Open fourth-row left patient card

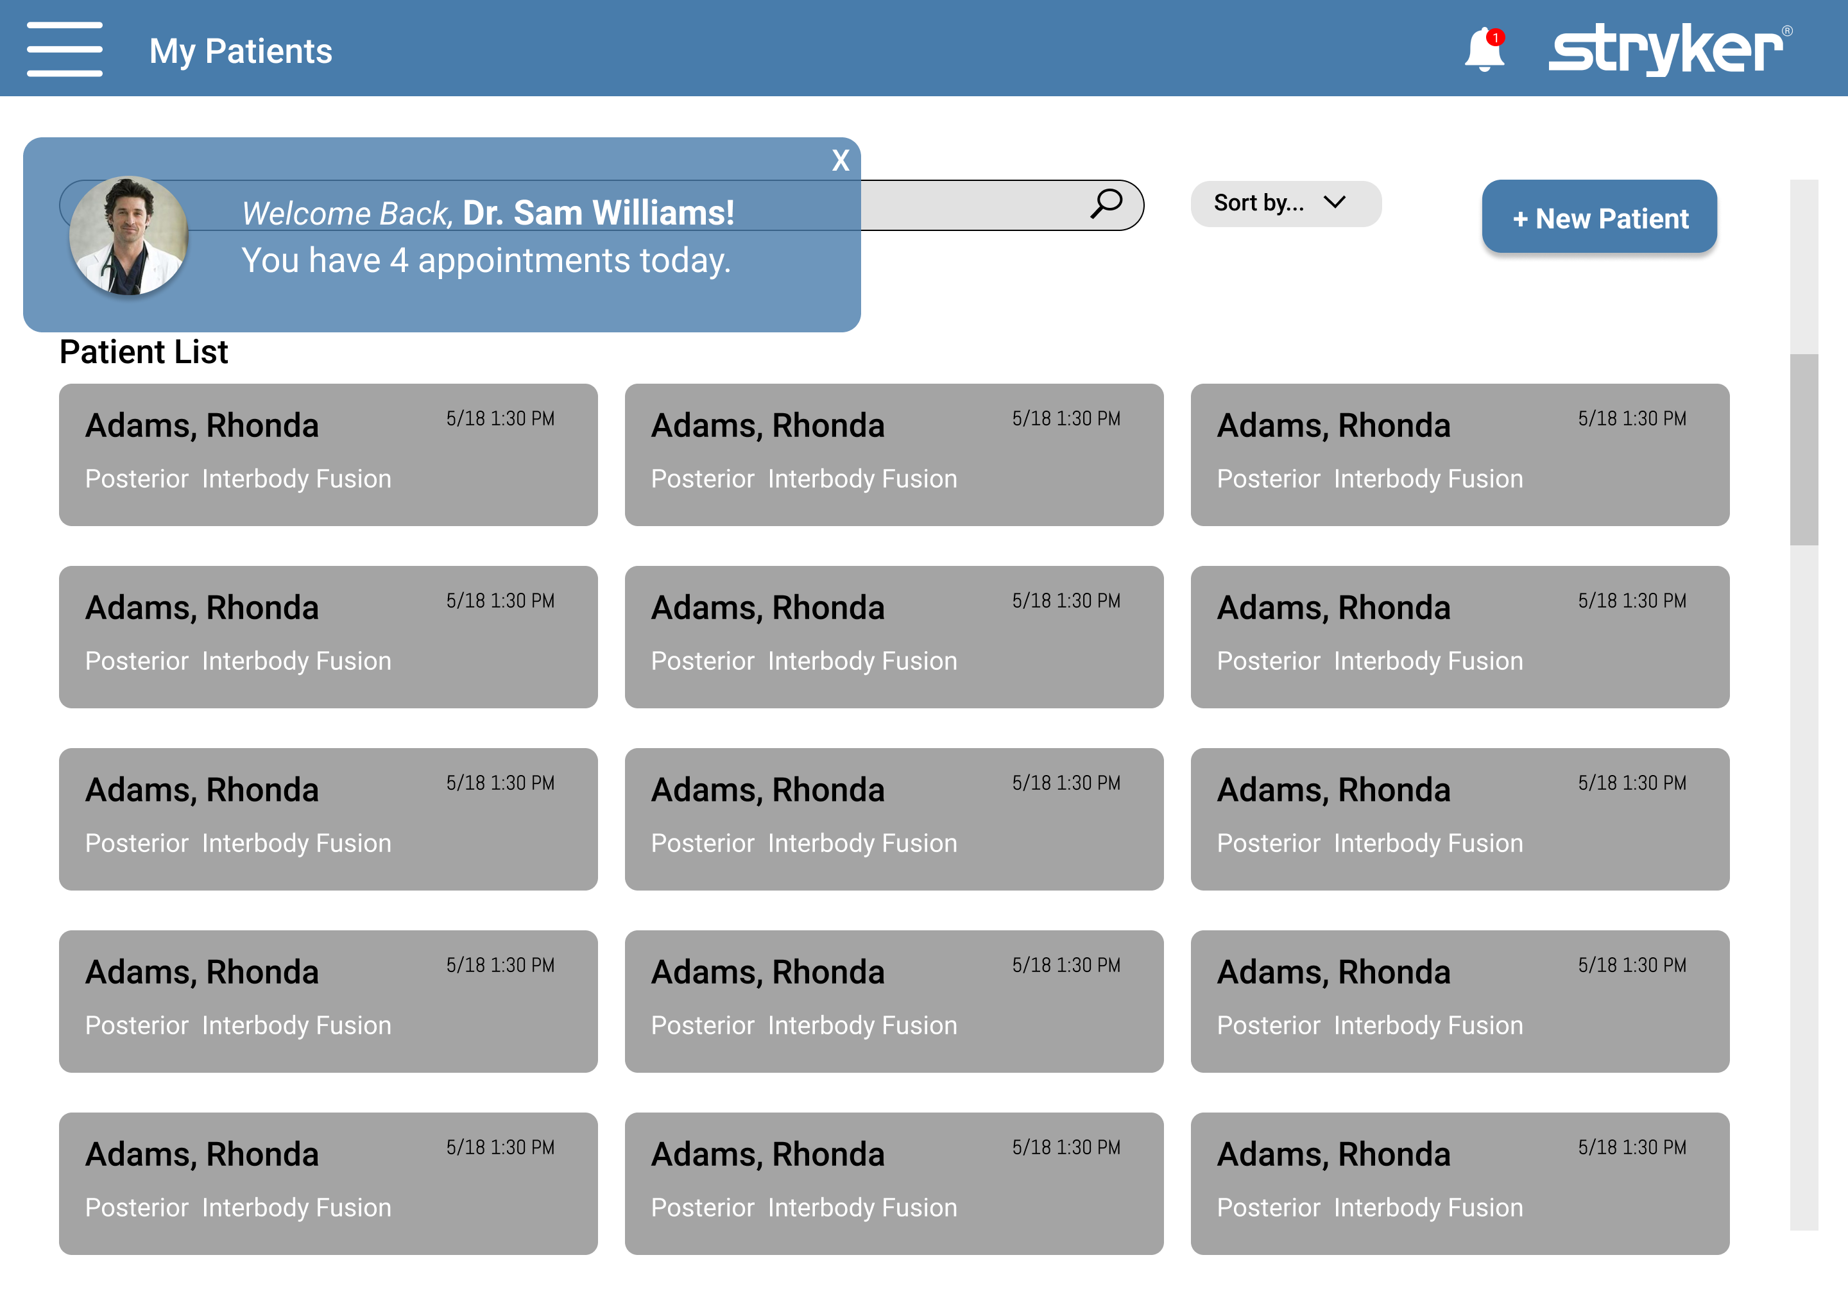pos(328,1001)
